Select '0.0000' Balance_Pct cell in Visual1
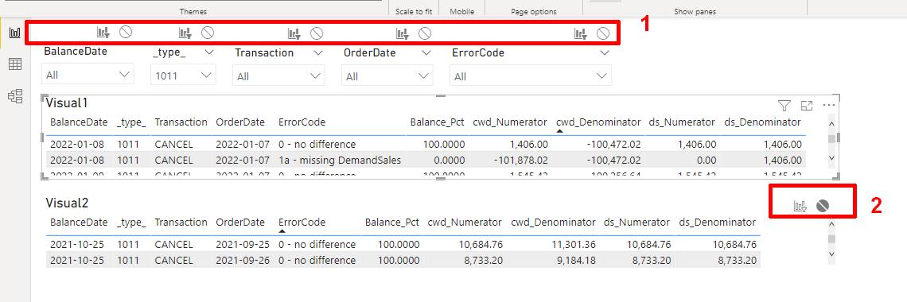Screen dimensions: 907x302 click(448, 160)
